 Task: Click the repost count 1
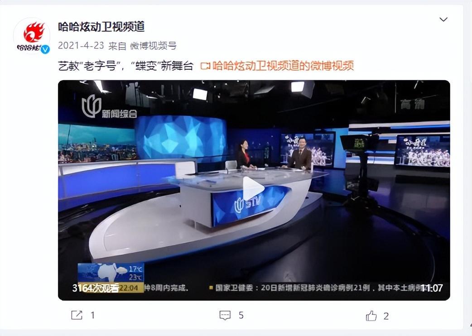pyautogui.click(x=93, y=315)
